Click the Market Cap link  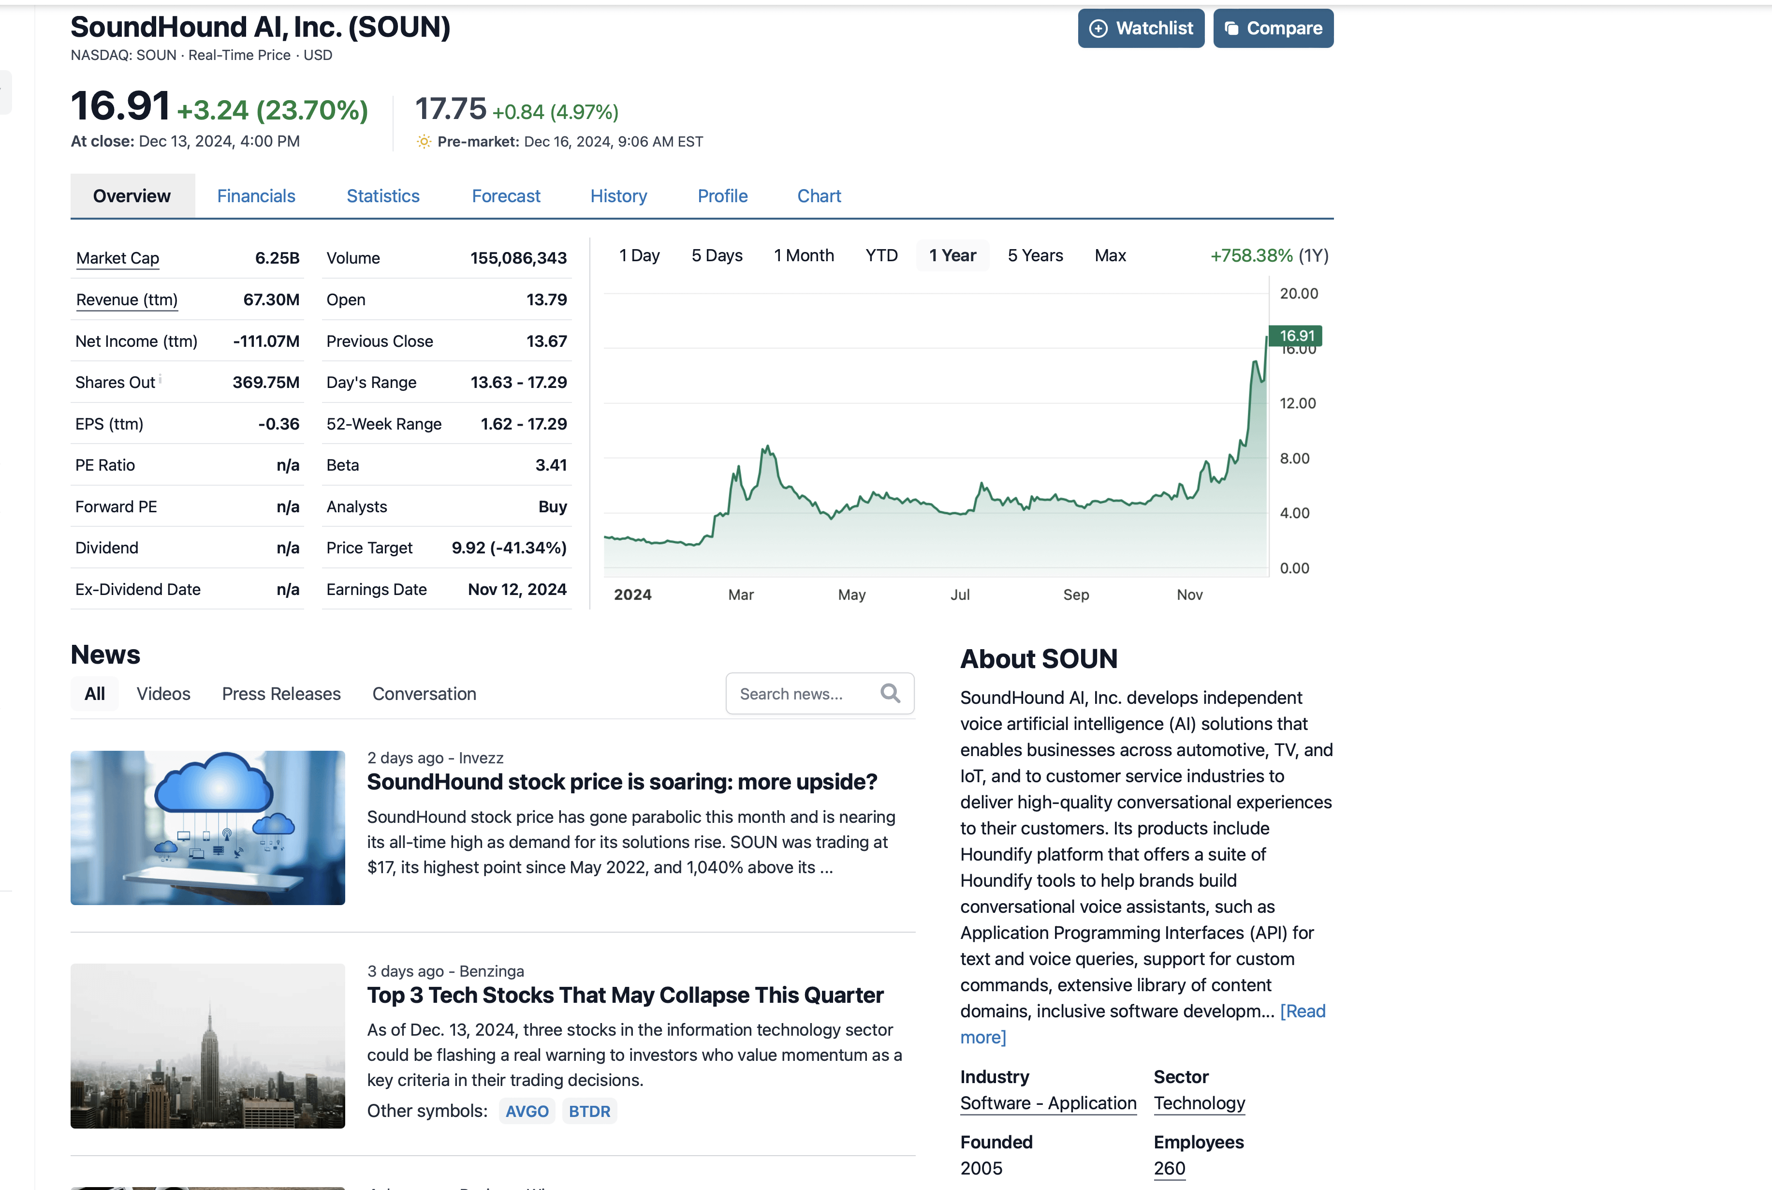(117, 258)
